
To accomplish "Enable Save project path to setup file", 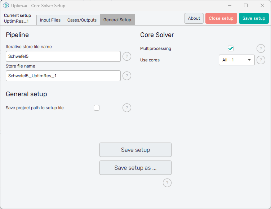I will (x=97, y=108).
